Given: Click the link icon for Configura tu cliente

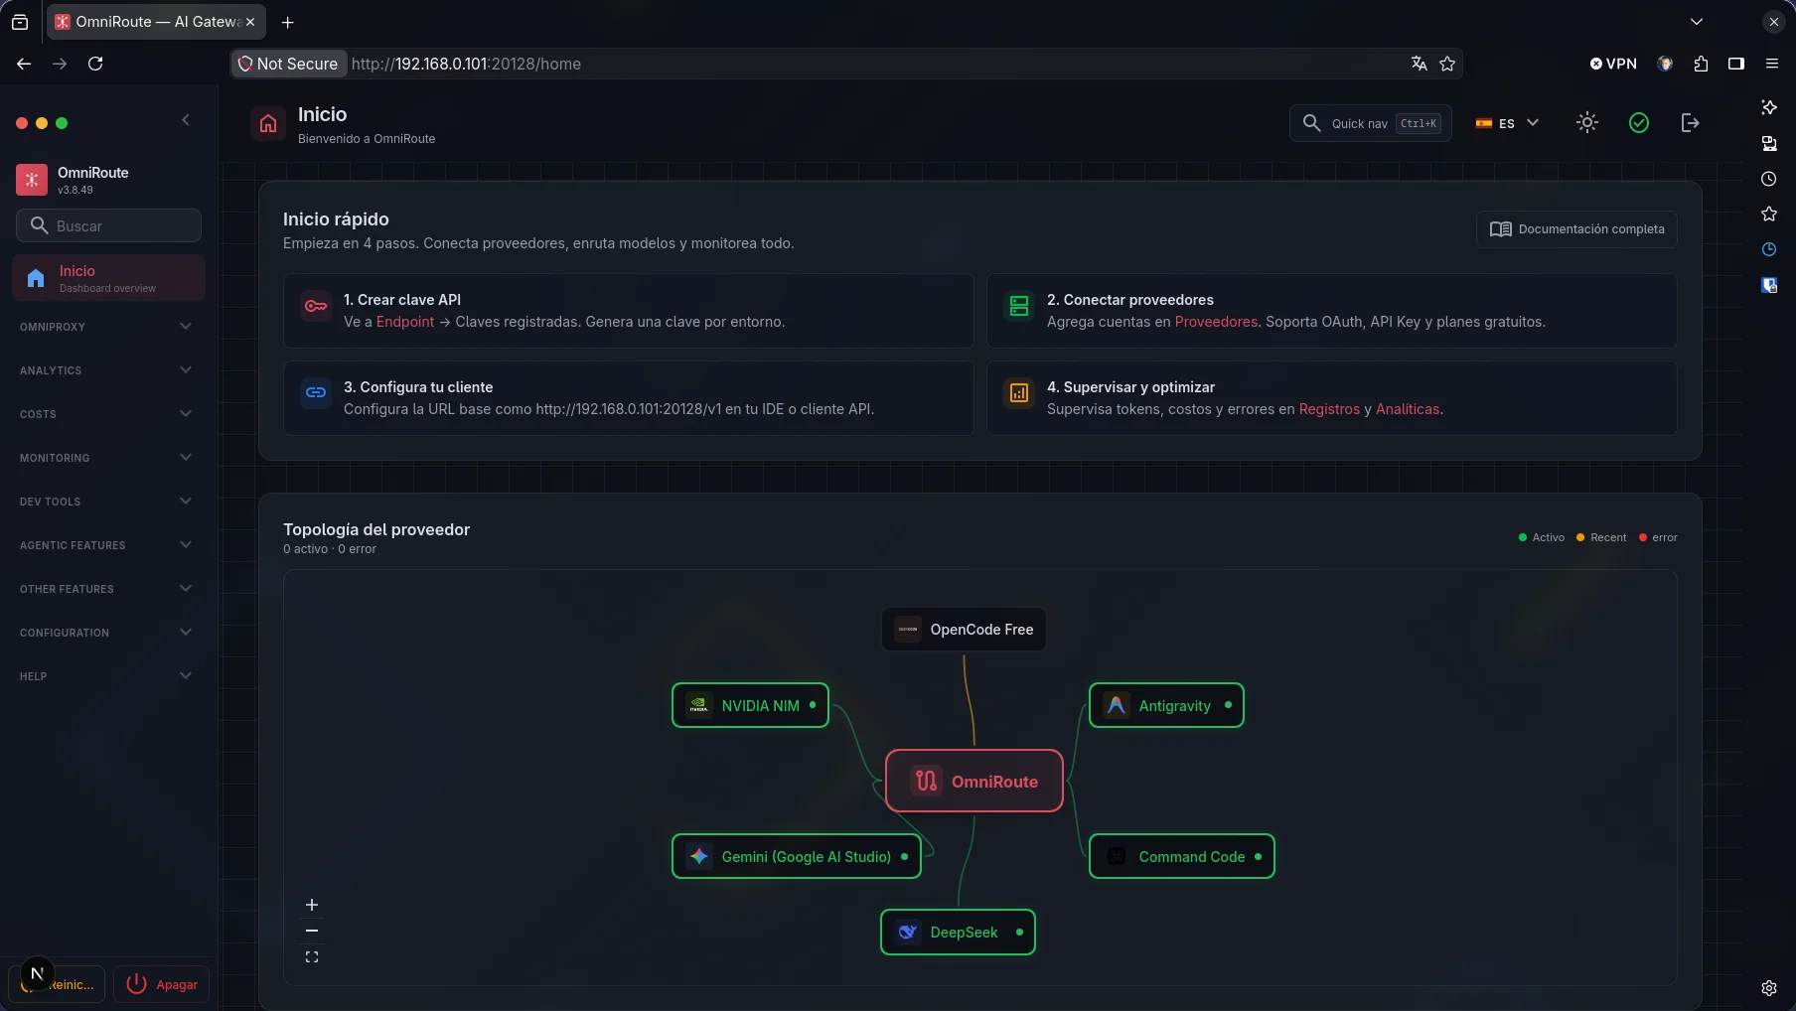Looking at the screenshot, I should click(316, 392).
